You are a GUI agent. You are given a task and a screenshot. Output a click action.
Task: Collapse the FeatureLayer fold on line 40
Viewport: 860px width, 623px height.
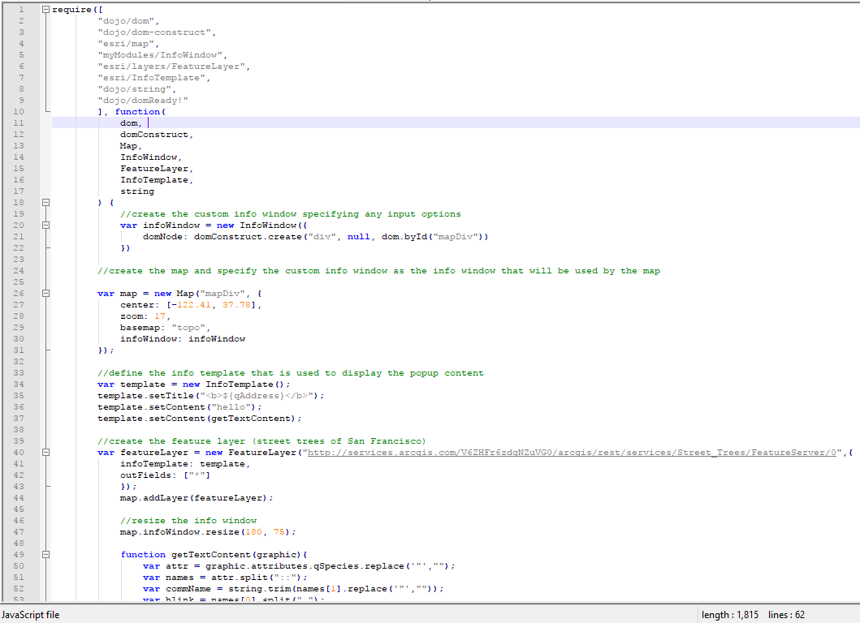click(x=46, y=452)
